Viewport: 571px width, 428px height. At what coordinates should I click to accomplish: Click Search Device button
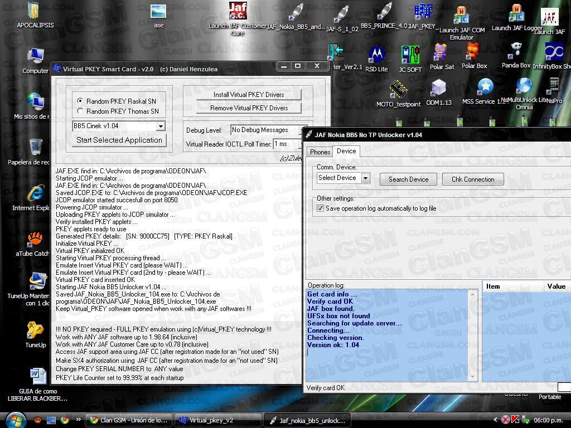point(408,179)
